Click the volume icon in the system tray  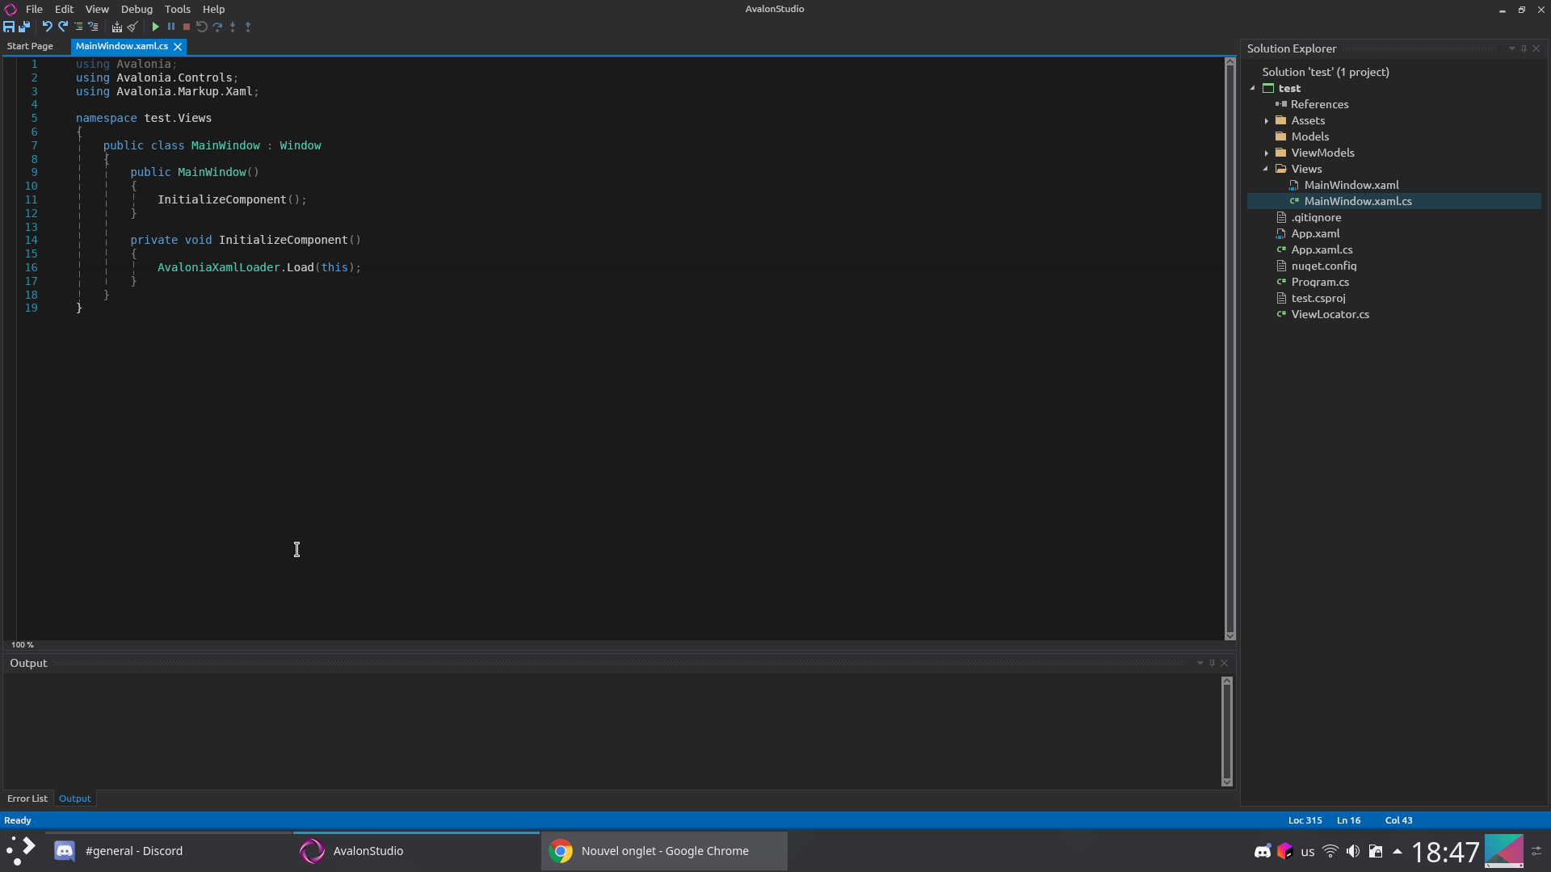click(1354, 850)
